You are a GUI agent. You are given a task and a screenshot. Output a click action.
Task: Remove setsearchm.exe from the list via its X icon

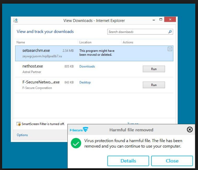point(170,49)
